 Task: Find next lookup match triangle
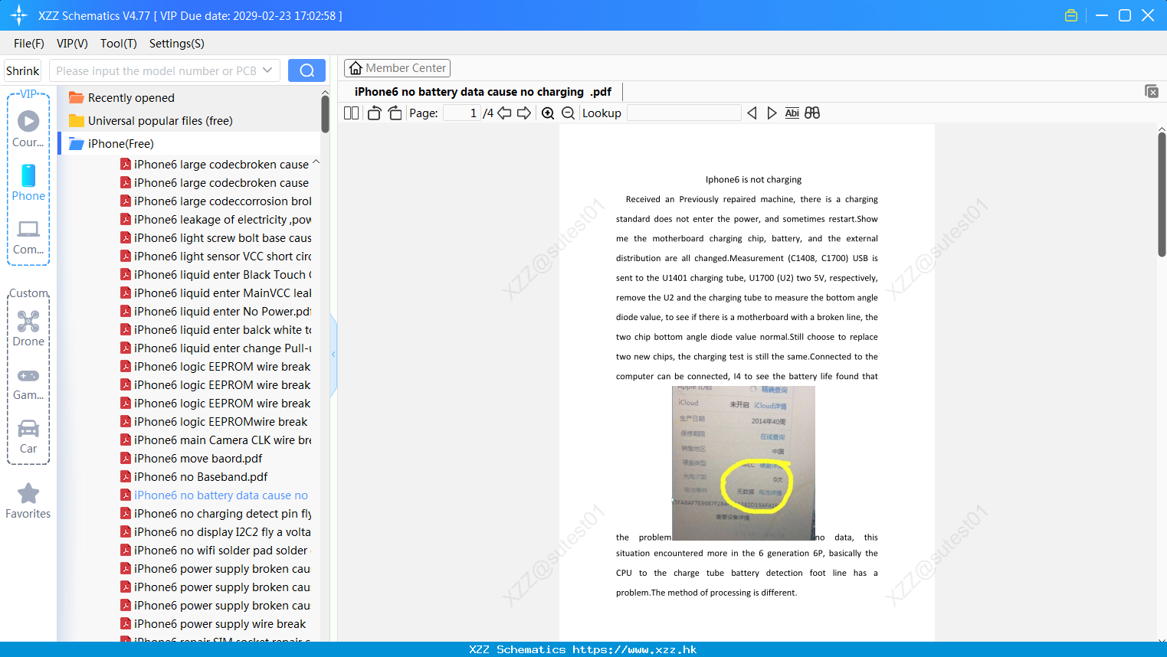[x=772, y=113]
